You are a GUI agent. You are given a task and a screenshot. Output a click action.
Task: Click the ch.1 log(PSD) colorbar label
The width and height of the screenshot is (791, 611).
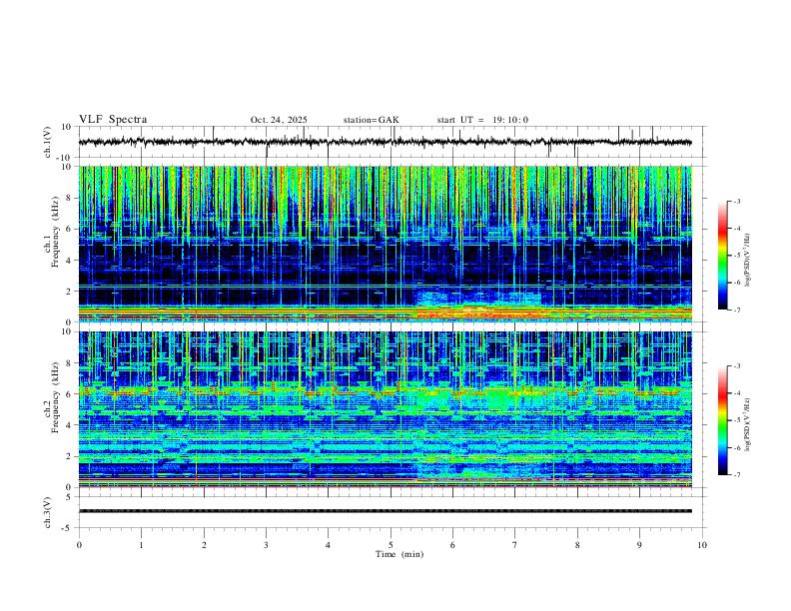coord(748,260)
